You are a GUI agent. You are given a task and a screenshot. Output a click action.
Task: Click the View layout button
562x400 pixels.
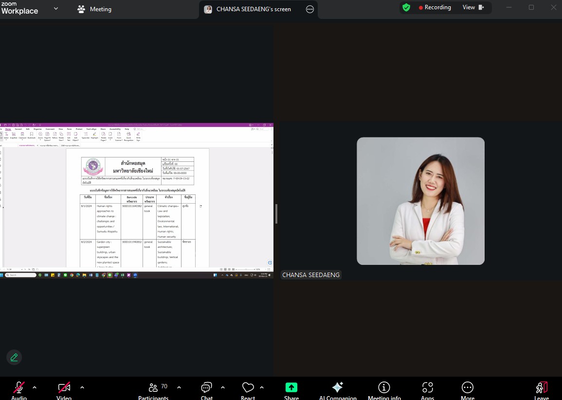pos(473,7)
